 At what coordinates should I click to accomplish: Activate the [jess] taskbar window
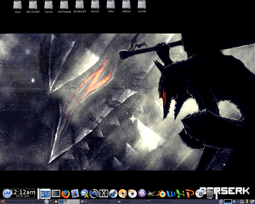pyautogui.click(x=123, y=201)
